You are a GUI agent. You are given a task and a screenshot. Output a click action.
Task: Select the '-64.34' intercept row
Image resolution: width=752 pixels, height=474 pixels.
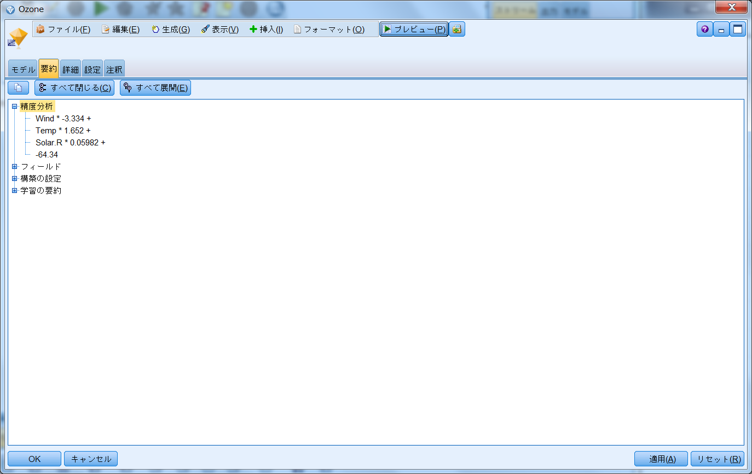pyautogui.click(x=47, y=155)
